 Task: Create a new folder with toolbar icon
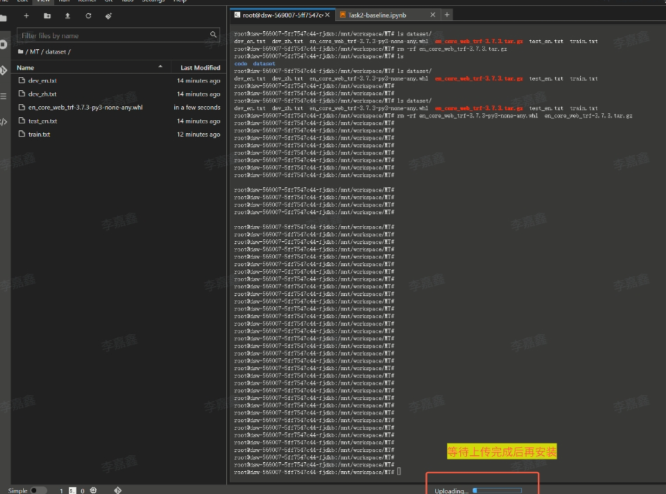pyautogui.click(x=47, y=15)
